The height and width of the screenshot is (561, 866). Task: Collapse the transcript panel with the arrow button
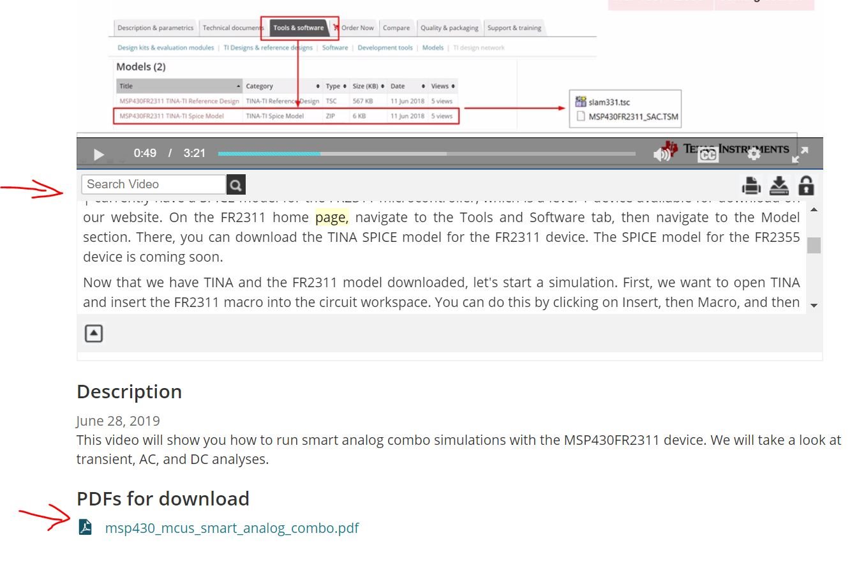click(94, 333)
